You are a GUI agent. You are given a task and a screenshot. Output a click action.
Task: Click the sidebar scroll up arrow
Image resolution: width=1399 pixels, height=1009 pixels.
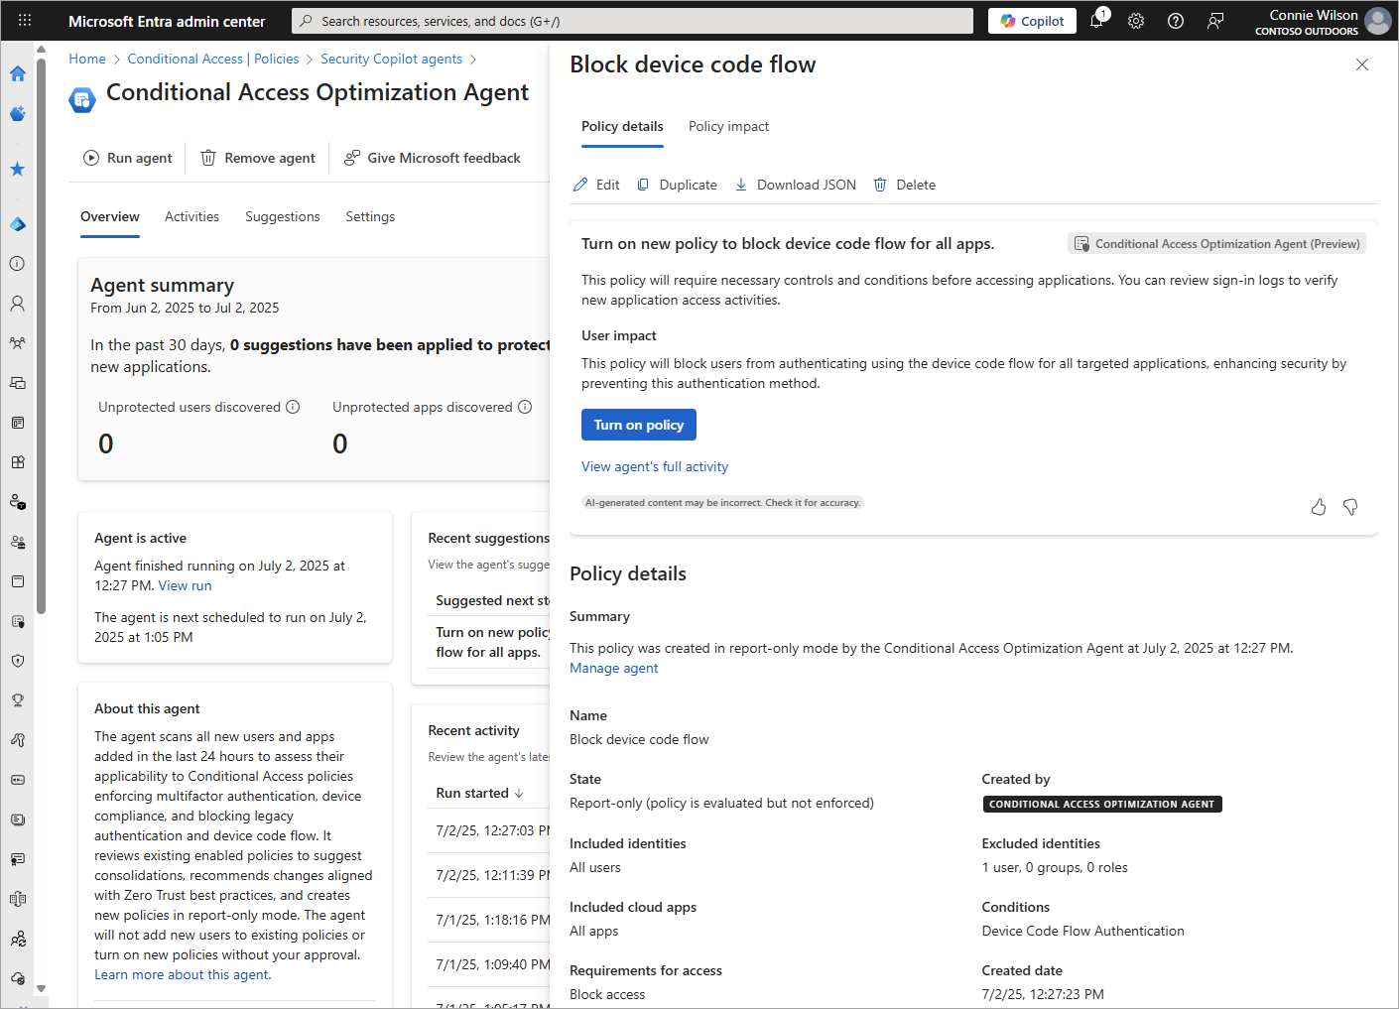point(41,49)
